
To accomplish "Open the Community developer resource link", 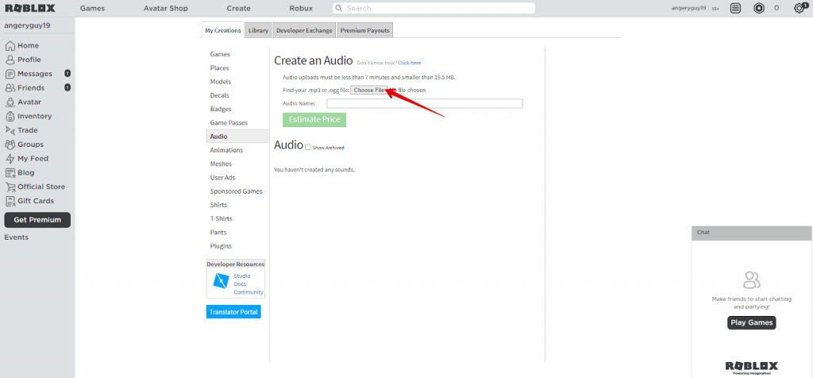I will pos(249,292).
